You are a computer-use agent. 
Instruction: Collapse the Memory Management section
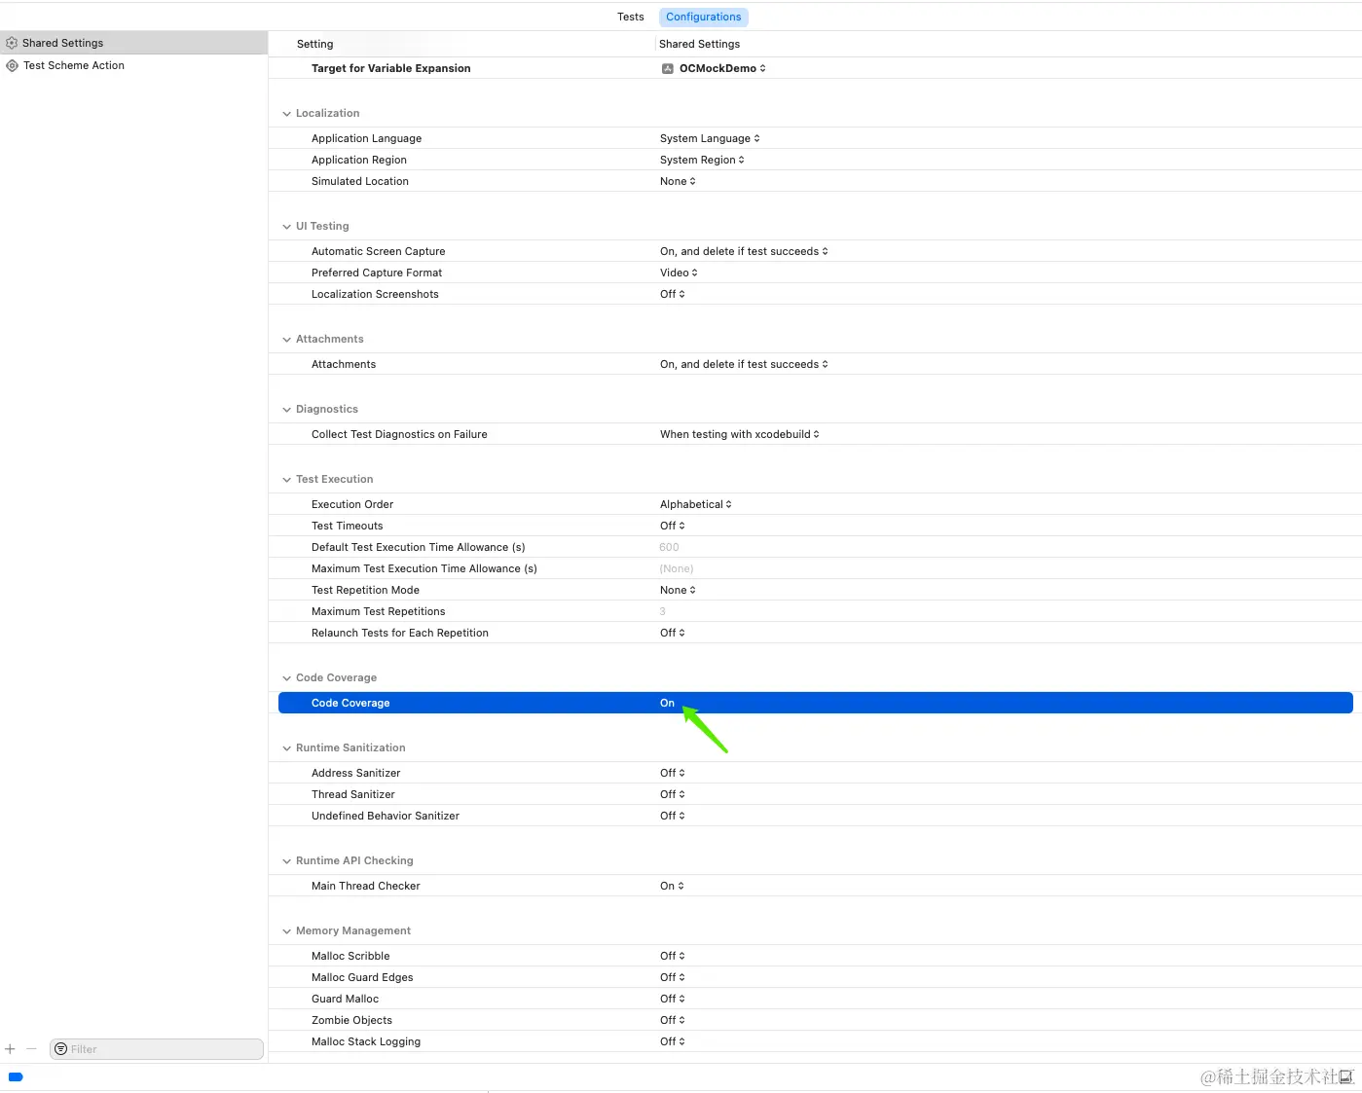click(x=286, y=931)
